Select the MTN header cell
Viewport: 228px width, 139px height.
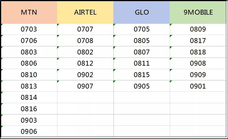[x=29, y=12]
